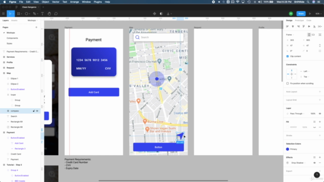Click the align vertical centers icon
Image resolution: width=324 pixels, height=182 pixels.
click(x=309, y=26)
